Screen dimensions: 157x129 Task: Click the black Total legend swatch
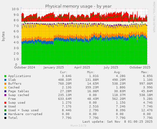[x=5, y=118]
